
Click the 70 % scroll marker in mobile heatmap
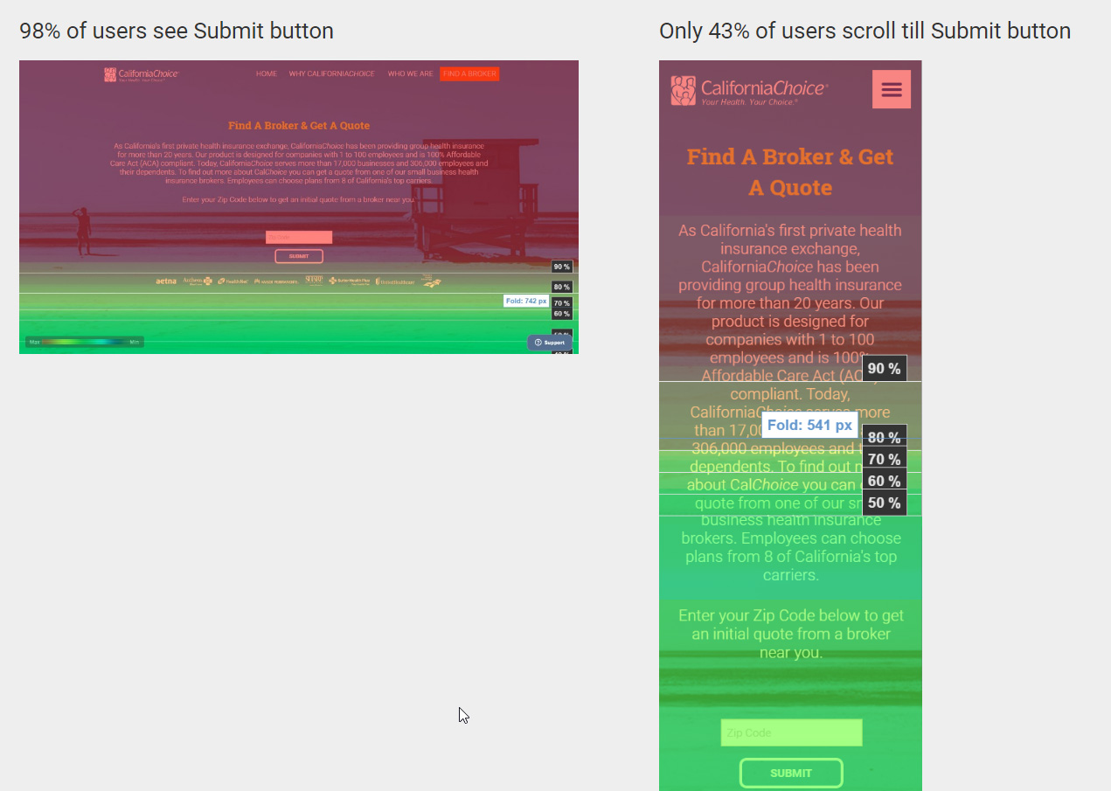(885, 459)
